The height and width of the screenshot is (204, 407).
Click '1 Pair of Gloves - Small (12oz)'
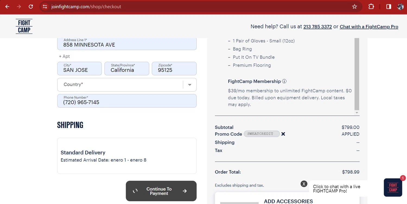(x=264, y=41)
